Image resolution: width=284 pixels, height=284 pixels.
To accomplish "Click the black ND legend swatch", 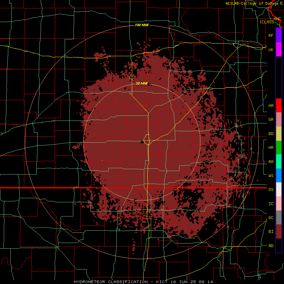I will 279,246.
